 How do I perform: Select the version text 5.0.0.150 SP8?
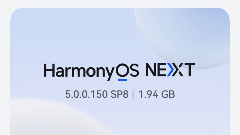[97, 94]
